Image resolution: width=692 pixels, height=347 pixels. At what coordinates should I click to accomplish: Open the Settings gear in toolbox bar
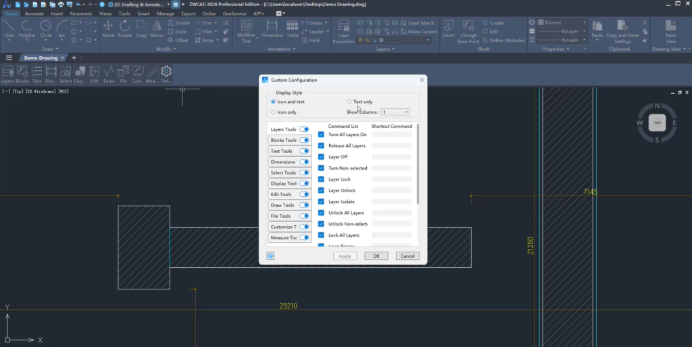tap(166, 74)
